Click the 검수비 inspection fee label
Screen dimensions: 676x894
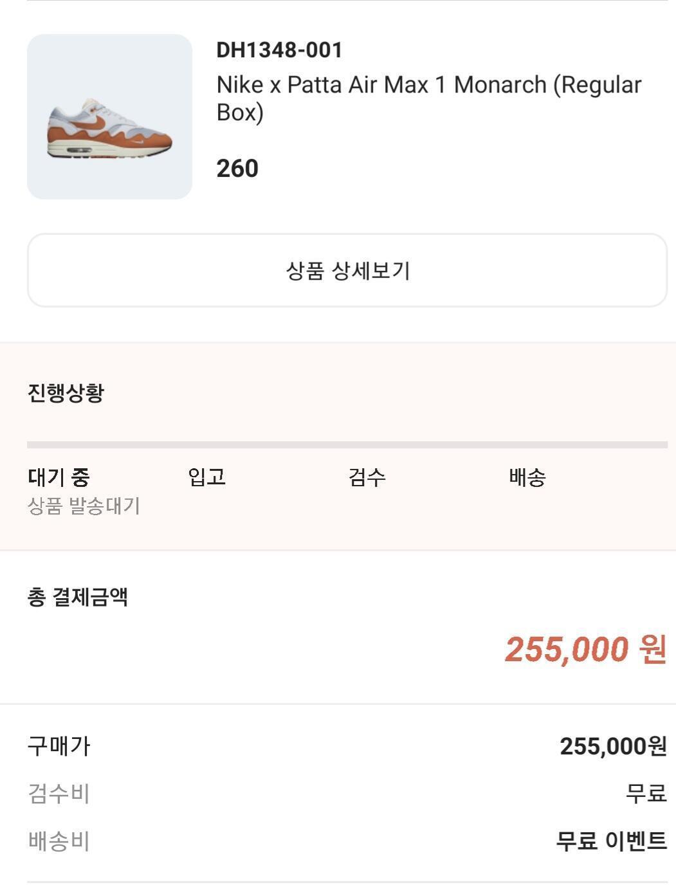59,794
